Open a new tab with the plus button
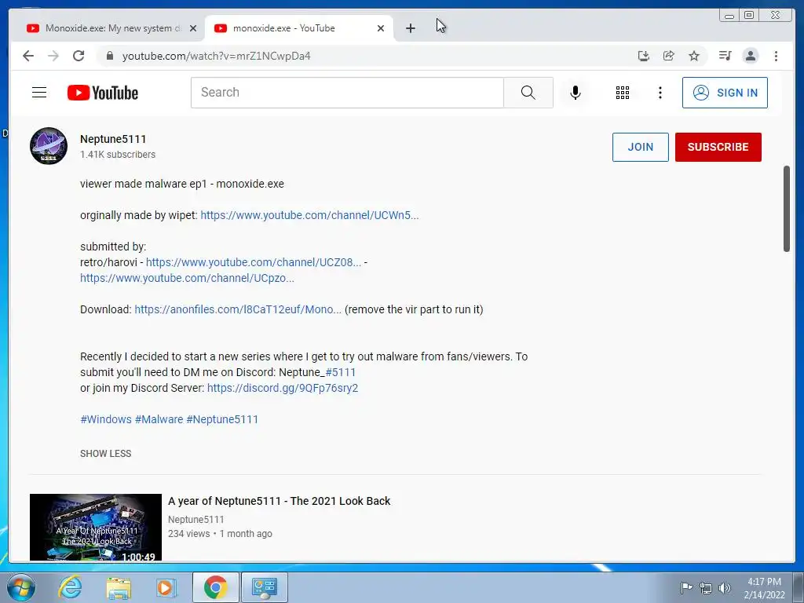Screen dimensions: 804x603 (410, 28)
